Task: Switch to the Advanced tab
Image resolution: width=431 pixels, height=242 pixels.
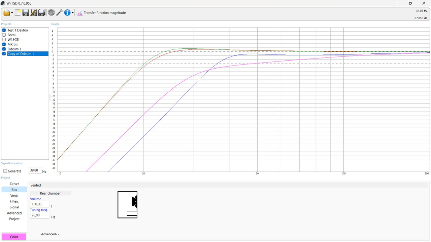Action: click(14, 213)
